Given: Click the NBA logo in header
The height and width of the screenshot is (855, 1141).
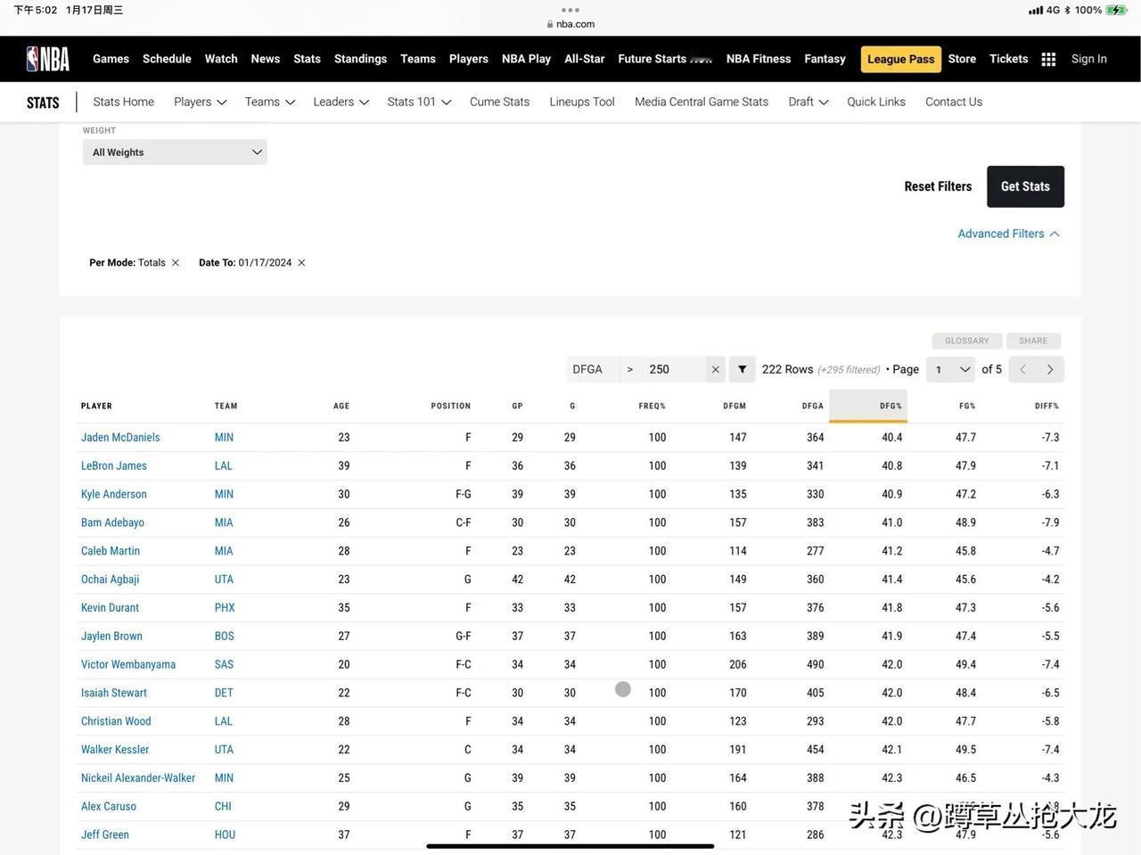Looking at the screenshot, I should click(48, 59).
